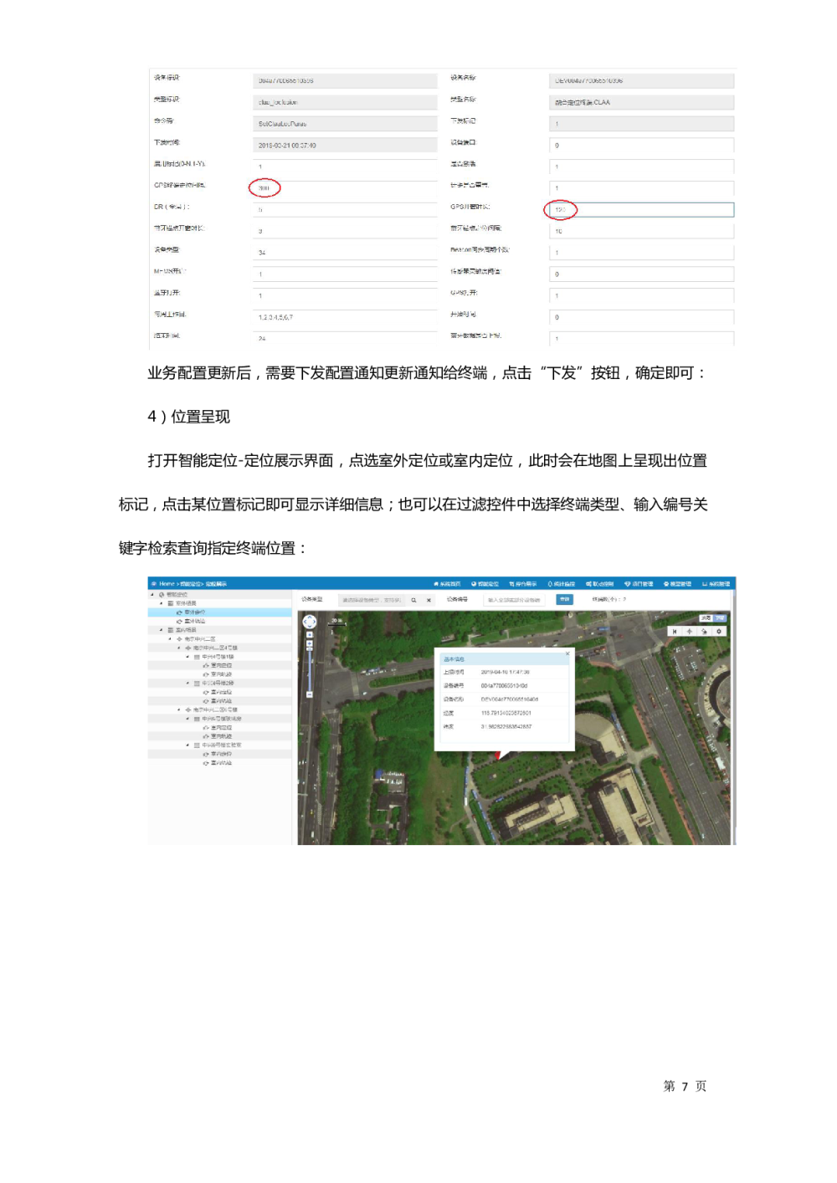Click the first map toolbar icon (jump to start)

(x=674, y=632)
